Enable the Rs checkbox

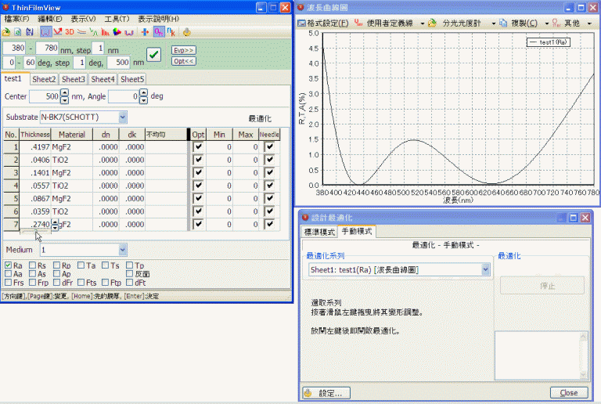point(33,265)
